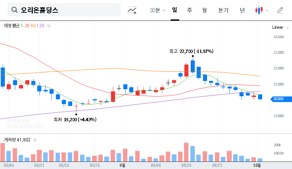Select the 년 (yearly) period
The width and height of the screenshot is (292, 169).
(x=242, y=10)
